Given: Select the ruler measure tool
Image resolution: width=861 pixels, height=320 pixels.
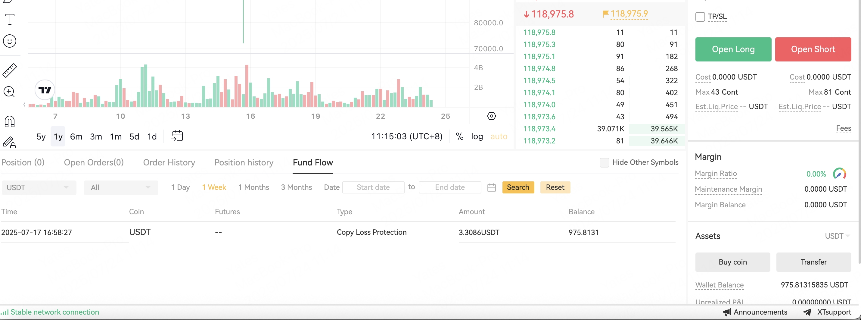Looking at the screenshot, I should (10, 70).
